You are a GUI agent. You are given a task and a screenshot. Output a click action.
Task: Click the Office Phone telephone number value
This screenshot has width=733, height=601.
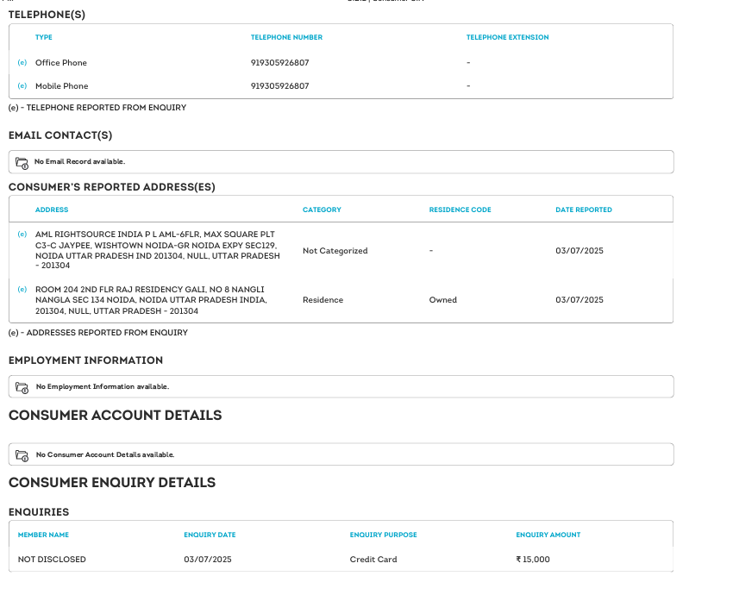[x=279, y=63]
